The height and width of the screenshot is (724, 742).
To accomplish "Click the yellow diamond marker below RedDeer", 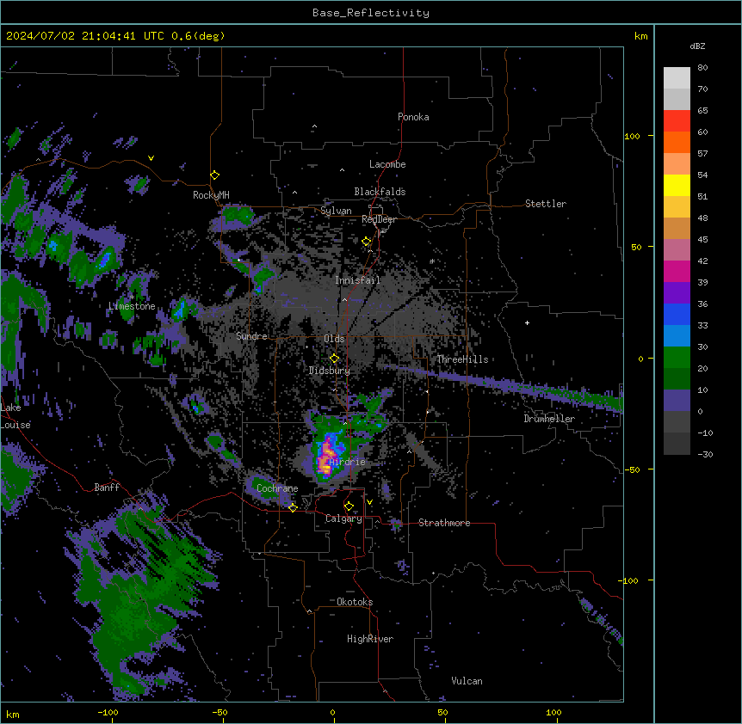I will click(367, 242).
